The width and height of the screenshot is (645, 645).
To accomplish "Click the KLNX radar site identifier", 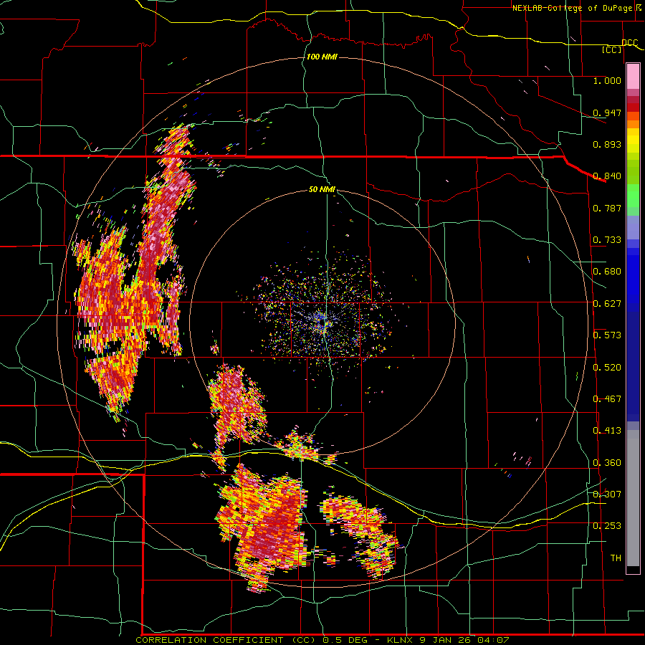I will 401,640.
